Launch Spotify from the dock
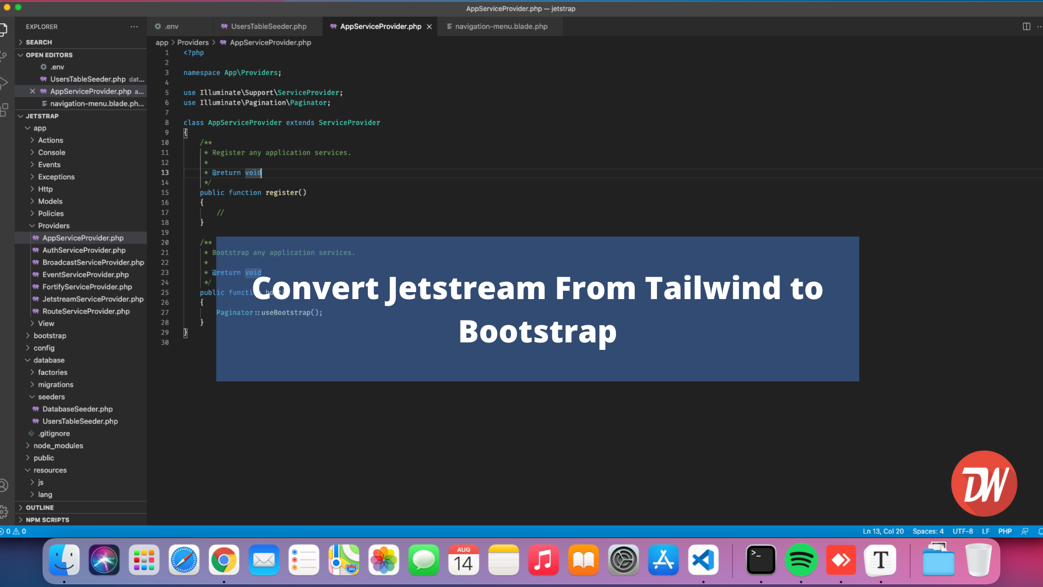 point(801,560)
